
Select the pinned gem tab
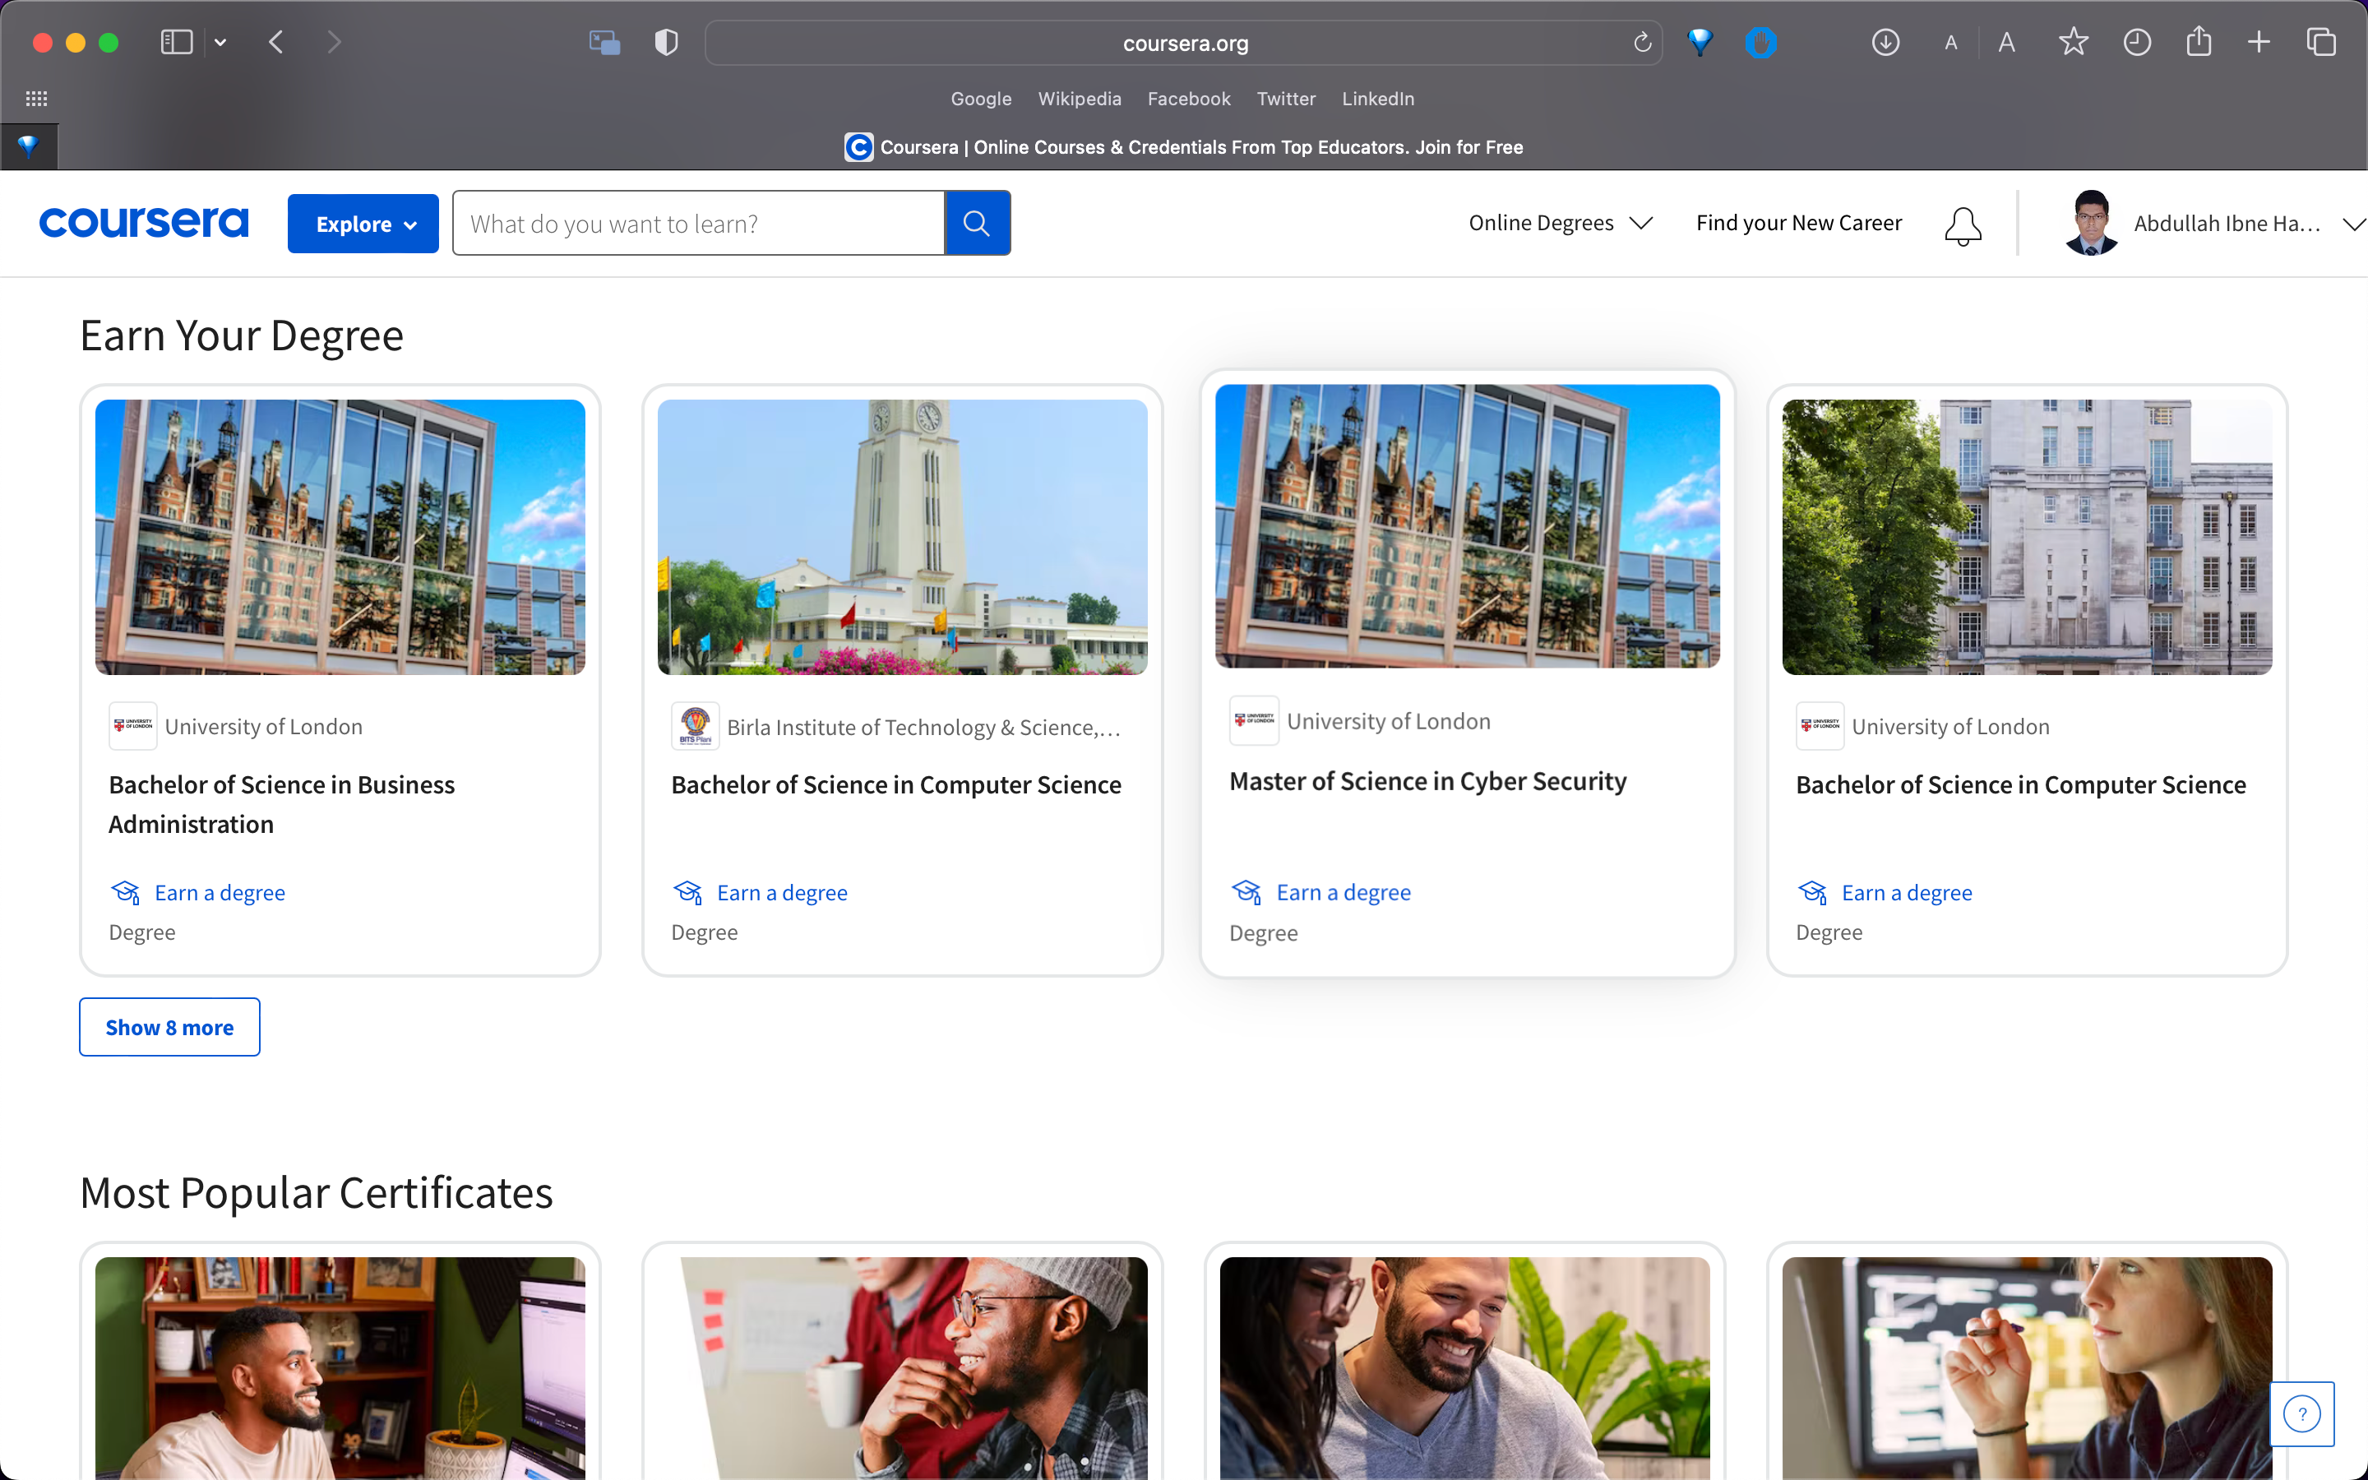pos(29,147)
